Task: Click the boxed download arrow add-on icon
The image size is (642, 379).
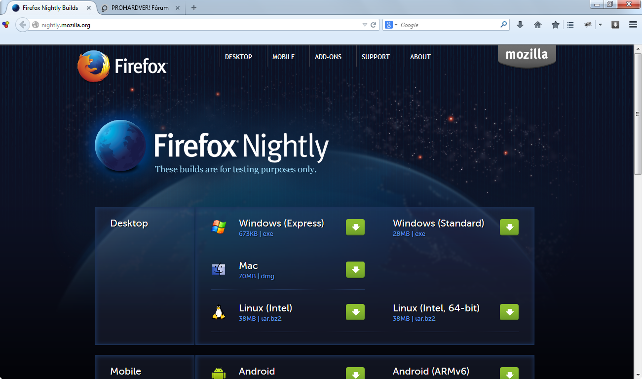Action: pyautogui.click(x=615, y=25)
